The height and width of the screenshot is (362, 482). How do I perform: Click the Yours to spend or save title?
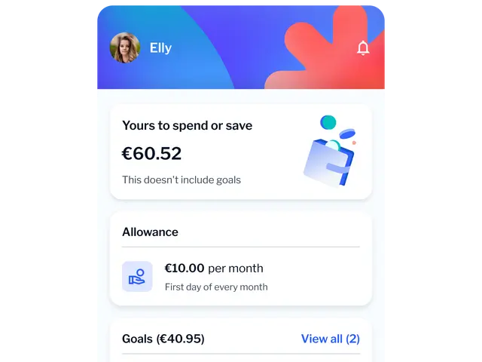(x=188, y=126)
